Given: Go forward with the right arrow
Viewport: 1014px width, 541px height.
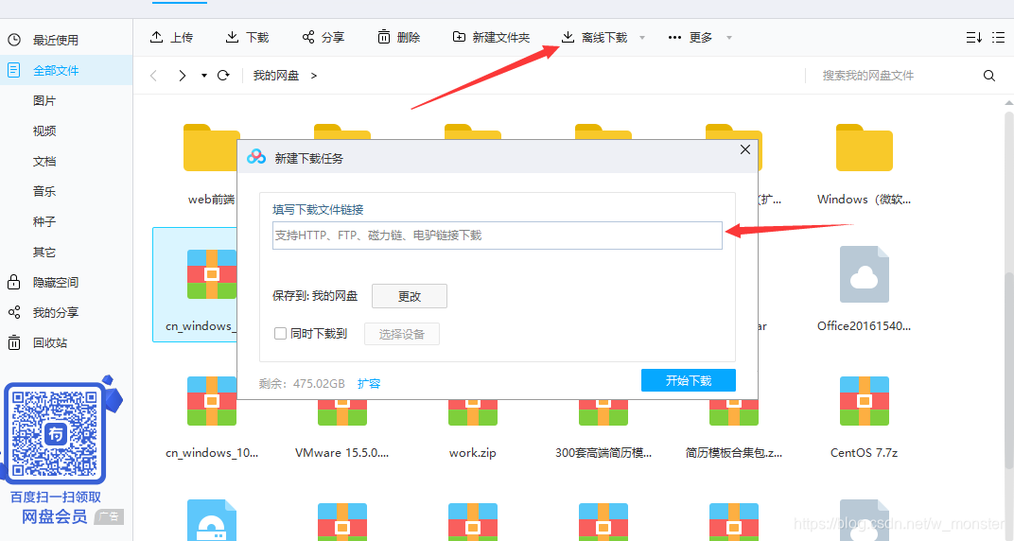Looking at the screenshot, I should pyautogui.click(x=183, y=76).
